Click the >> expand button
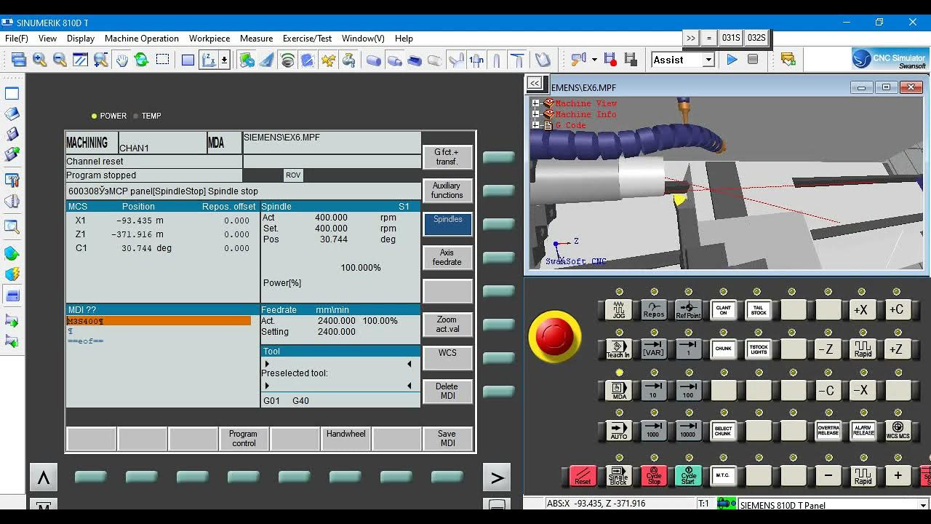Screen dimensions: 931x524 pyautogui.click(x=691, y=38)
